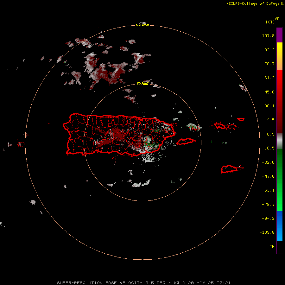Click the Super-Resolution Base Velocity caption
The width and height of the screenshot is (285, 285).
click(x=144, y=283)
